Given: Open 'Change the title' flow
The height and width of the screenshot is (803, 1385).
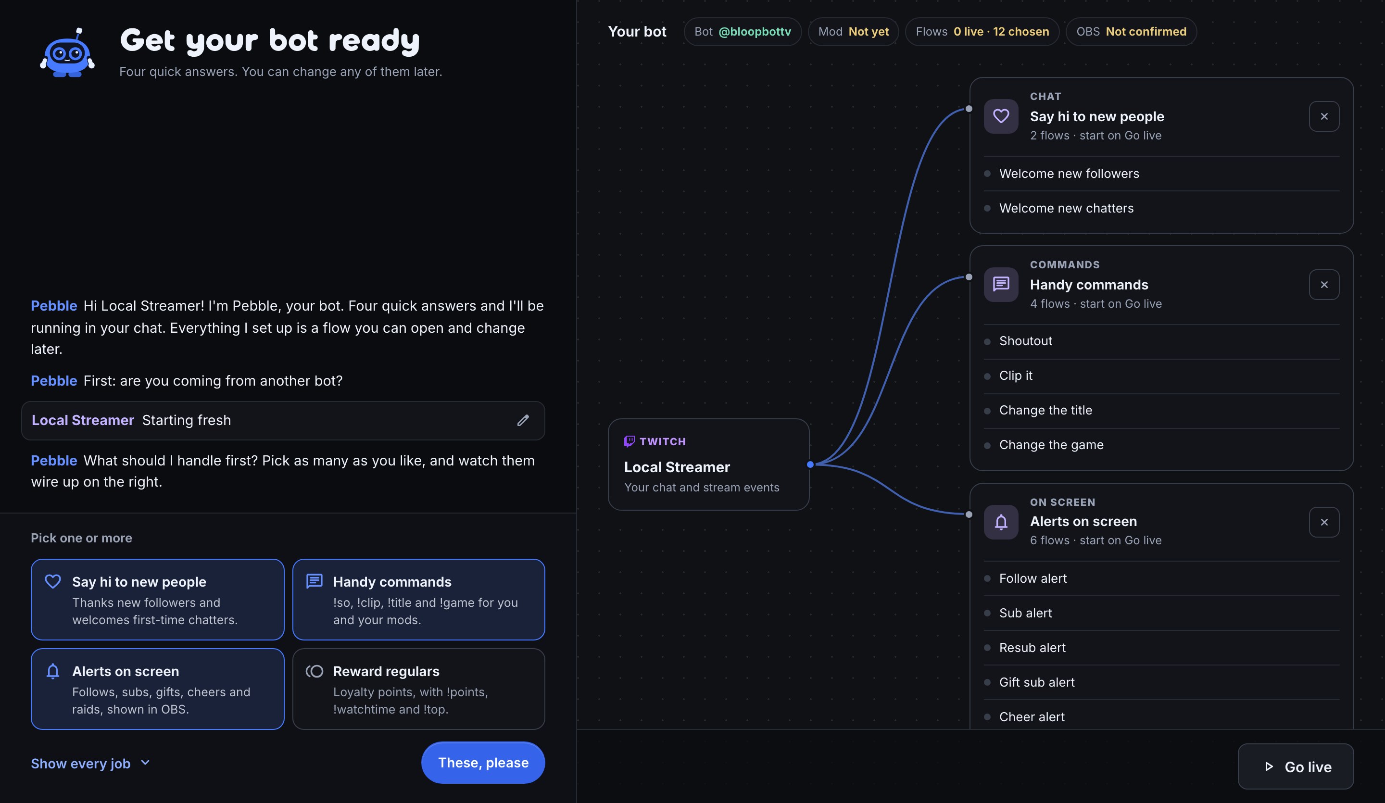Looking at the screenshot, I should pyautogui.click(x=1161, y=411).
